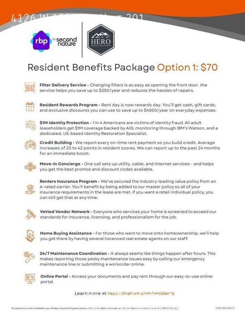Viewport: 245px width, 318px height.
Task: Click the Resident Rewards gift box icon
Action: click(30, 107)
